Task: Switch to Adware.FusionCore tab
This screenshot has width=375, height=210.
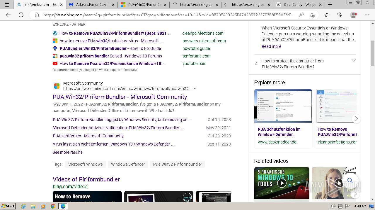Action: pyautogui.click(x=92, y=5)
